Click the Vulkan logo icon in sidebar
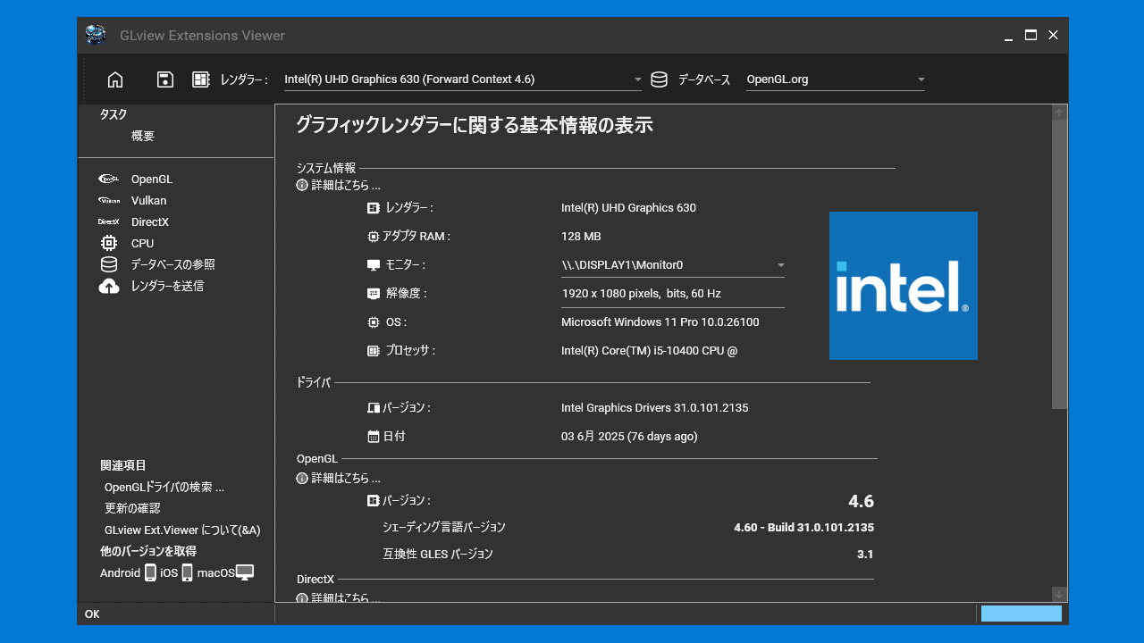This screenshot has width=1144, height=643. [x=109, y=200]
